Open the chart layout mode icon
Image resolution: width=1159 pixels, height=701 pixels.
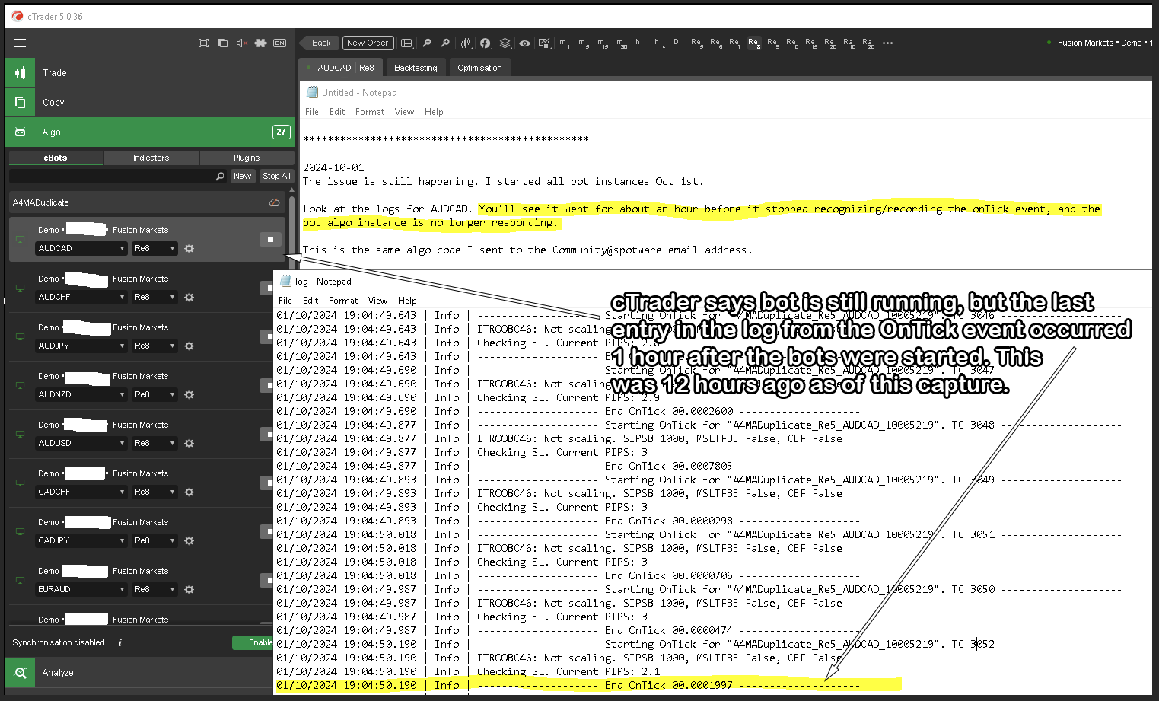(406, 43)
